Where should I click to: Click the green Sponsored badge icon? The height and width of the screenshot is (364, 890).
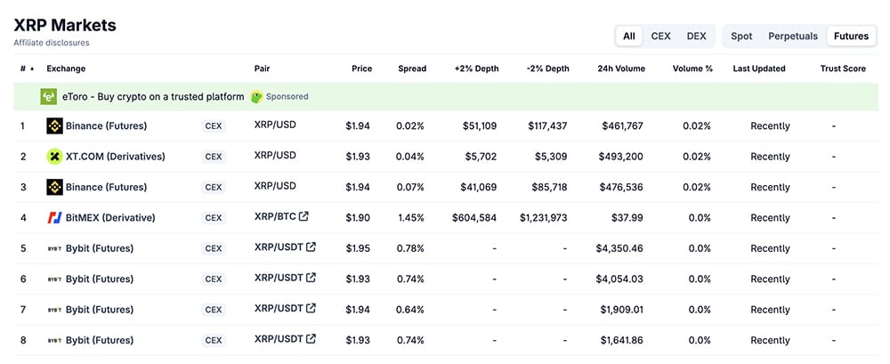click(x=256, y=97)
